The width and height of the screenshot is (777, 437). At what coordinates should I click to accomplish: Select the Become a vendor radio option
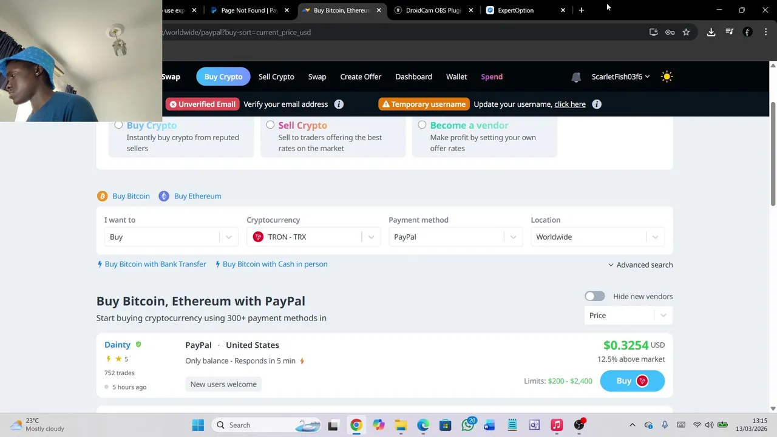(x=422, y=125)
